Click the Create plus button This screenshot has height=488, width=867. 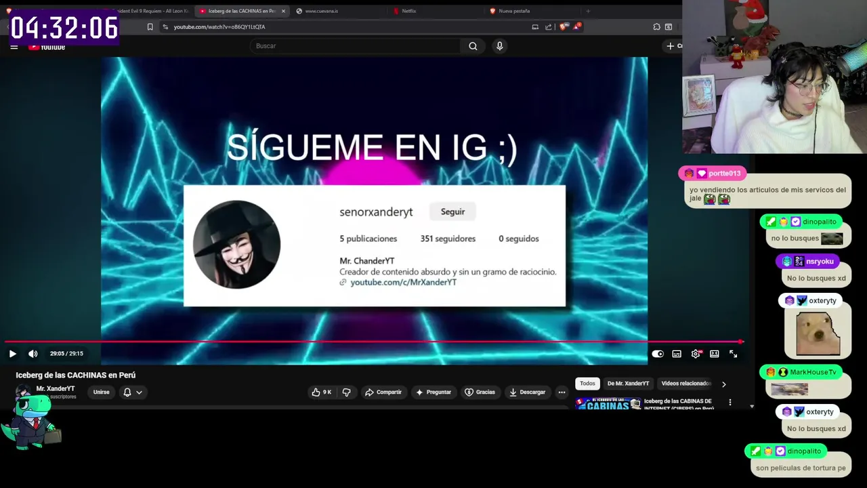(x=674, y=46)
